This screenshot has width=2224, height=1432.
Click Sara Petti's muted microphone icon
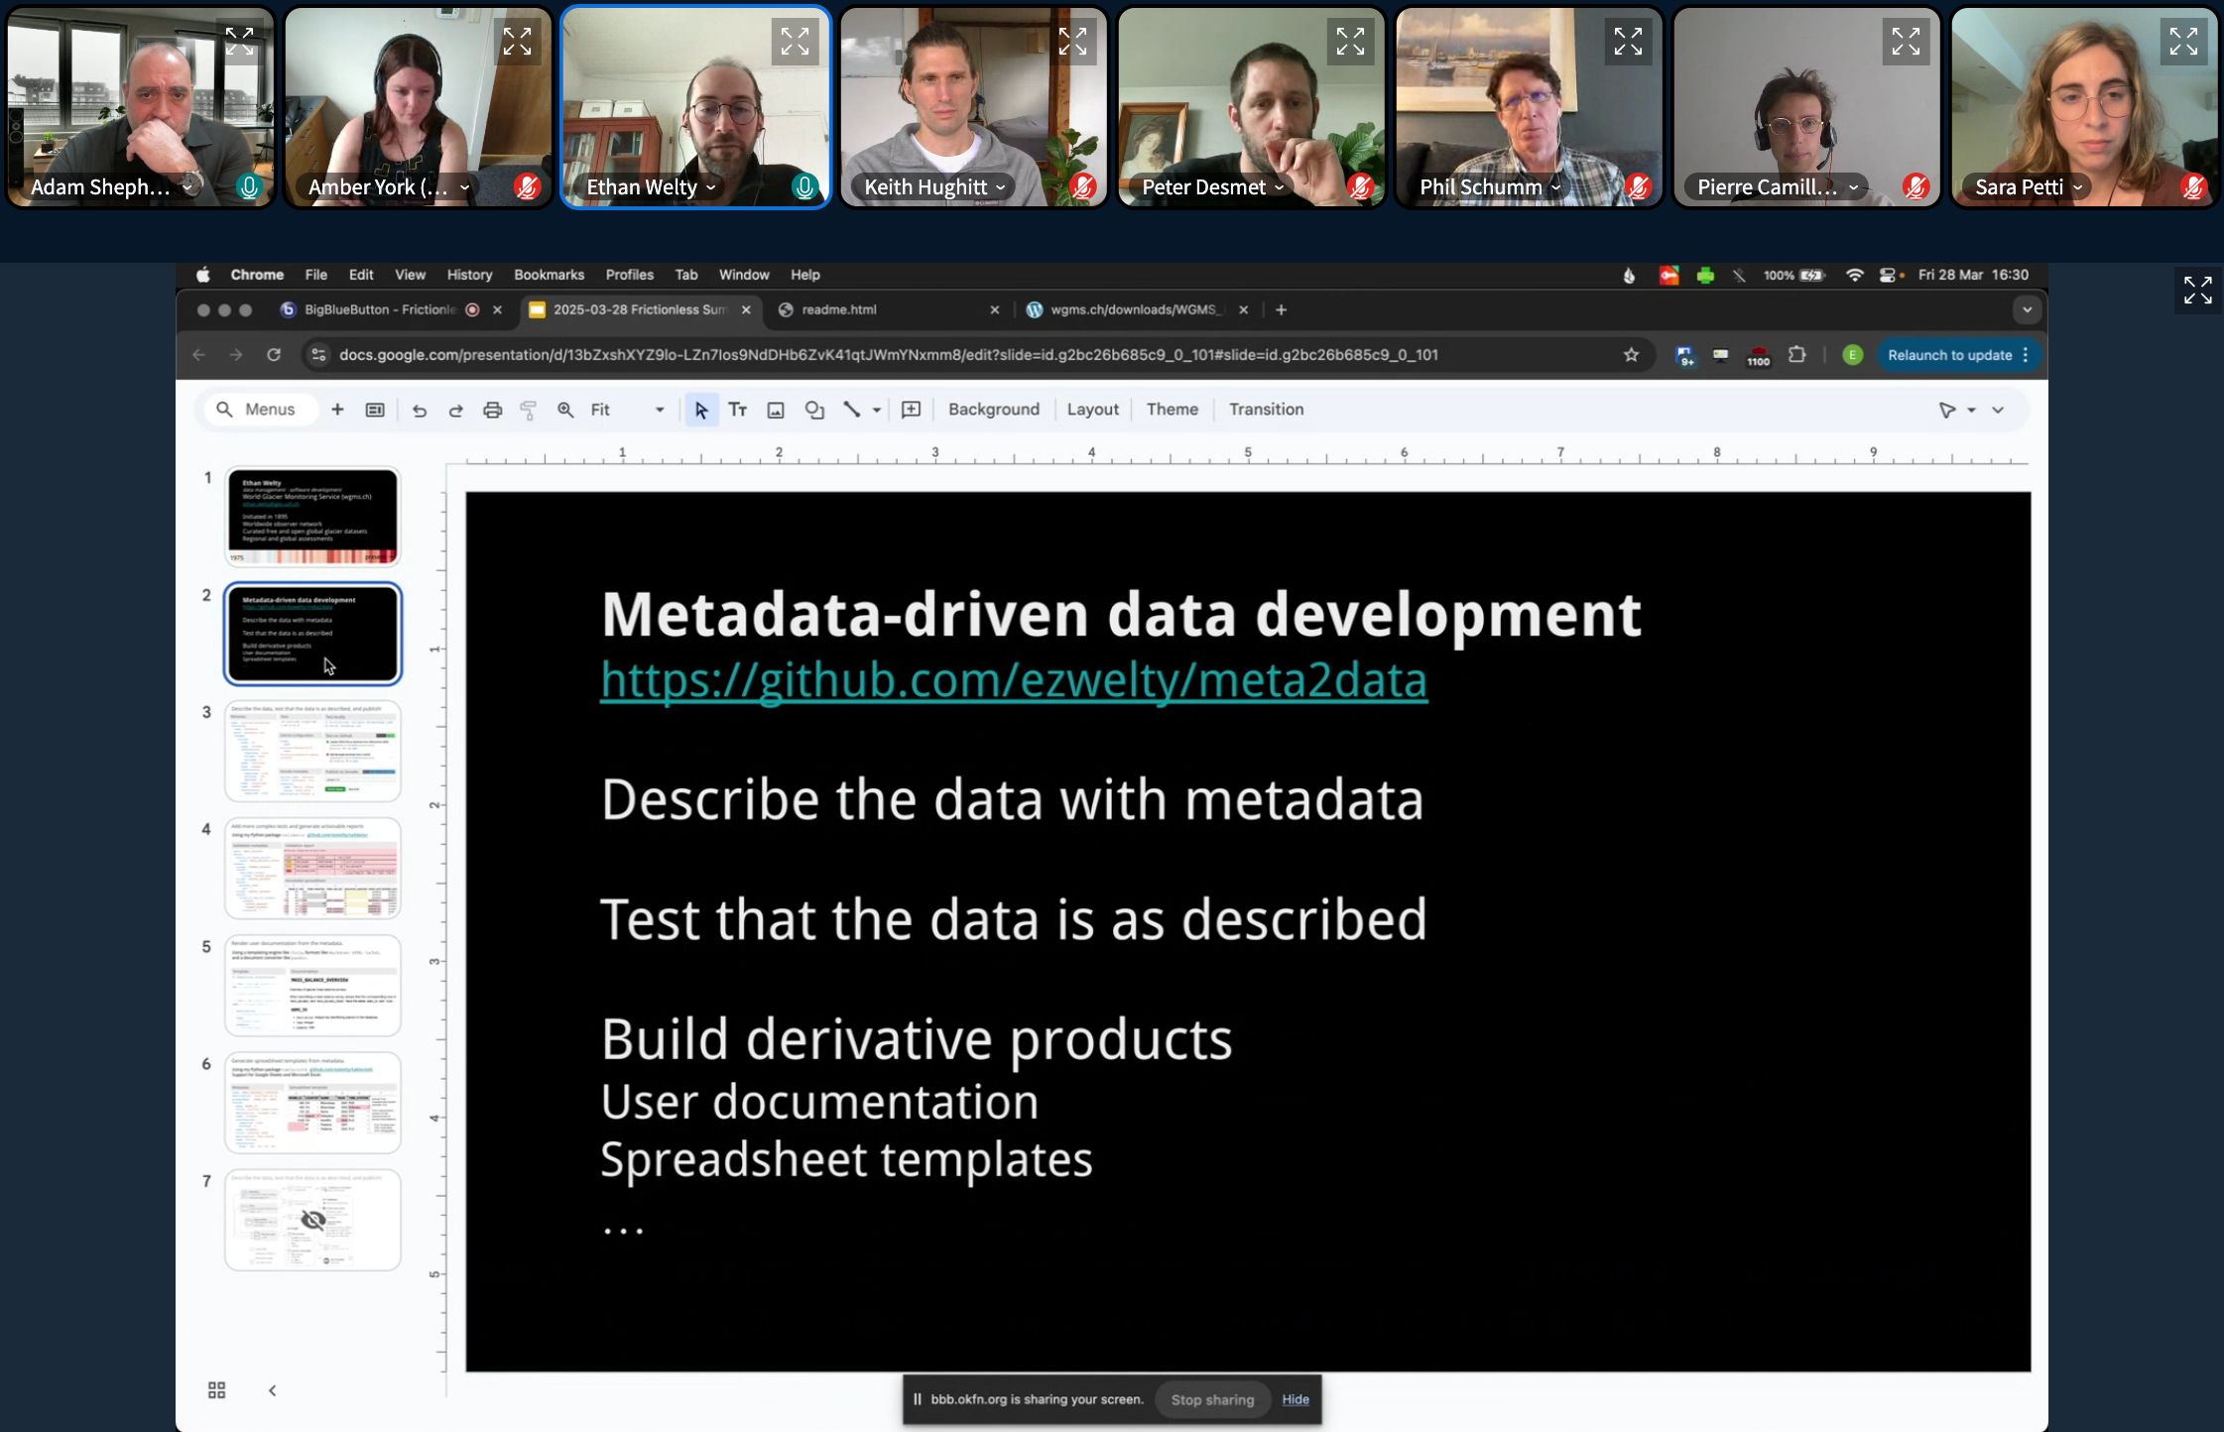point(2193,186)
